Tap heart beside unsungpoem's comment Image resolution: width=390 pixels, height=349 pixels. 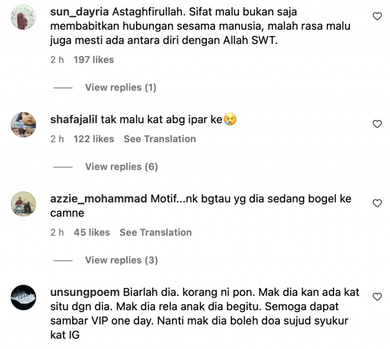click(377, 297)
